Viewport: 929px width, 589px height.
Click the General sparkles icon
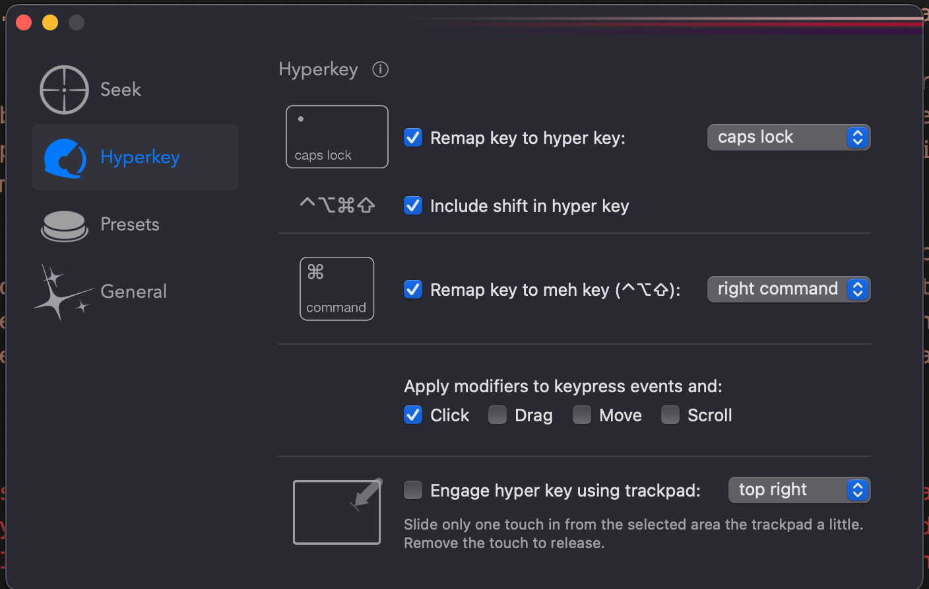coord(62,293)
